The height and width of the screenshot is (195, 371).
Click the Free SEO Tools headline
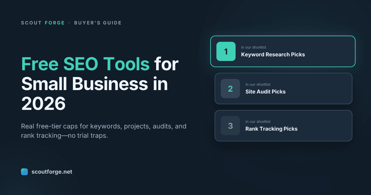pos(100,84)
